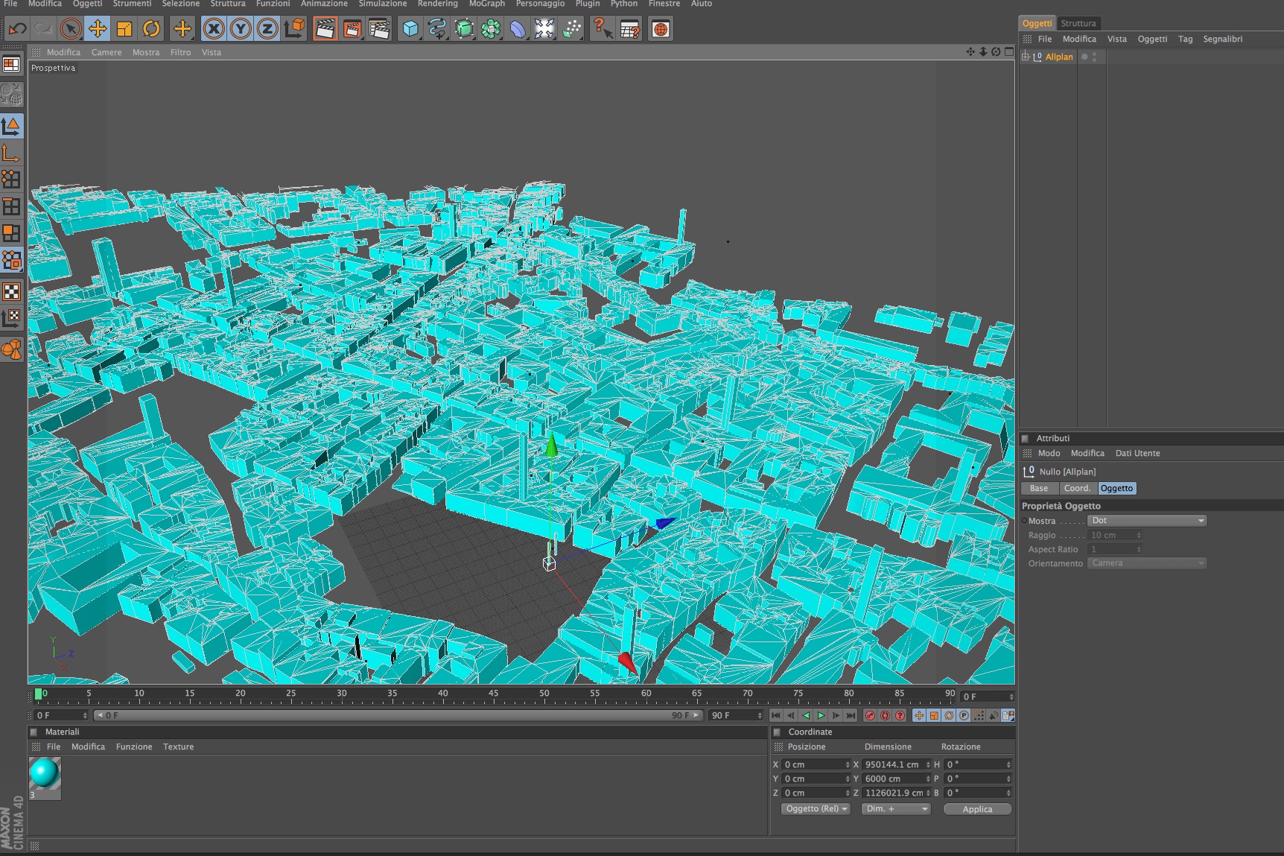Toggle X axis lock

coord(214,29)
